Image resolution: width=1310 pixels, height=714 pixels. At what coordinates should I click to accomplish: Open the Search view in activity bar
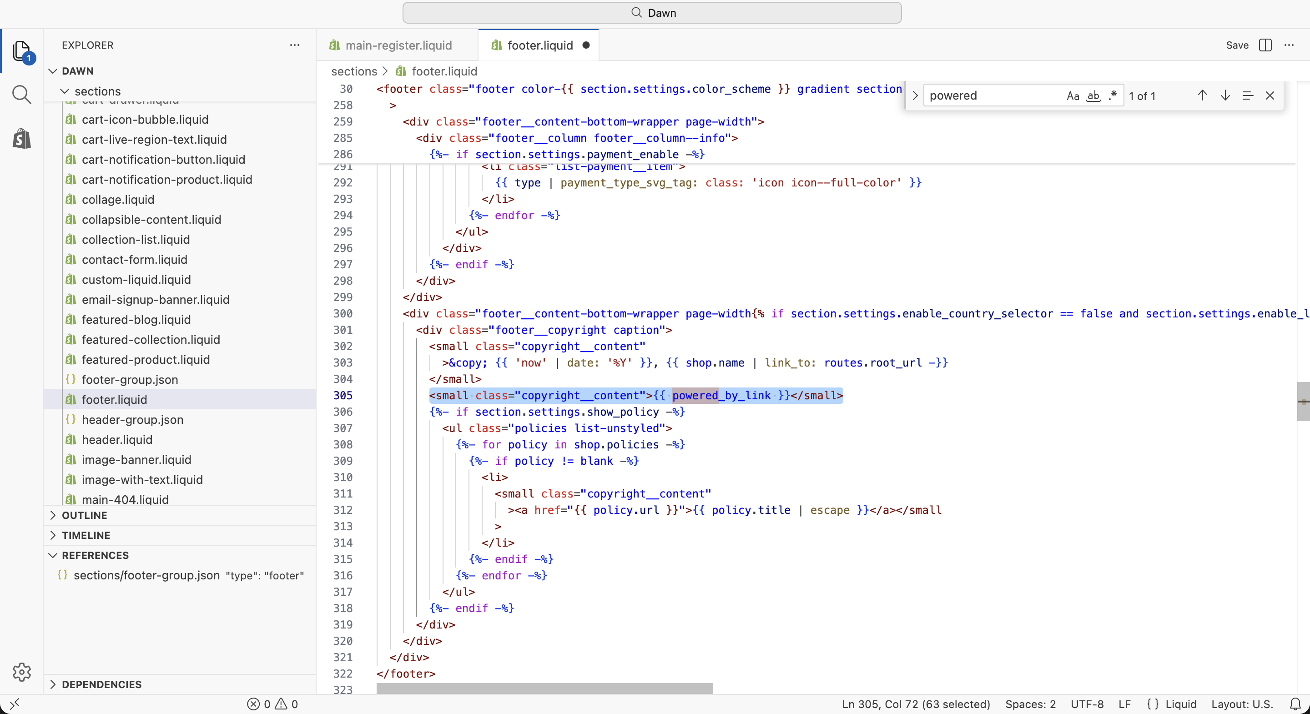point(21,95)
